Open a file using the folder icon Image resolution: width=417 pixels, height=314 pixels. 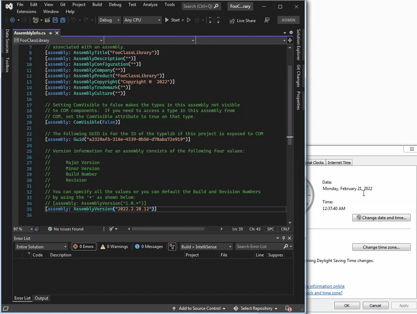coord(47,20)
